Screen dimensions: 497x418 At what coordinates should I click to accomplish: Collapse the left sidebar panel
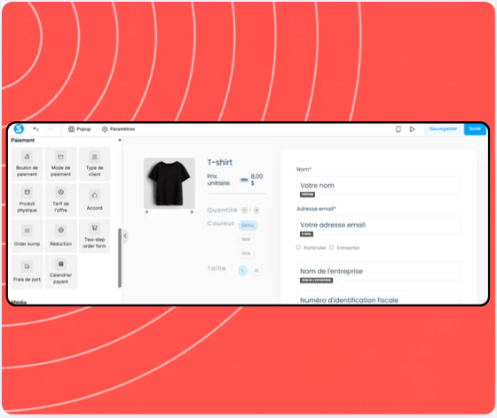125,236
